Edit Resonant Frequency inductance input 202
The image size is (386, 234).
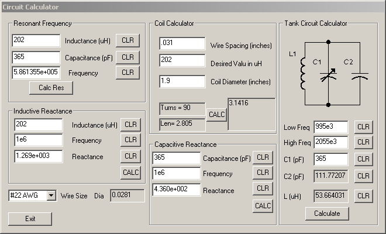(36, 40)
